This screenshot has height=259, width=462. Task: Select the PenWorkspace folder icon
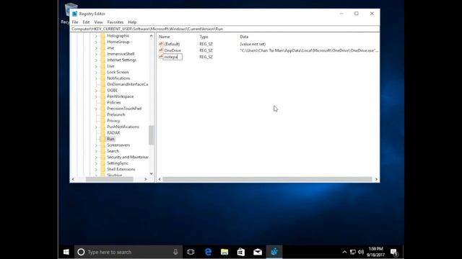(x=103, y=96)
